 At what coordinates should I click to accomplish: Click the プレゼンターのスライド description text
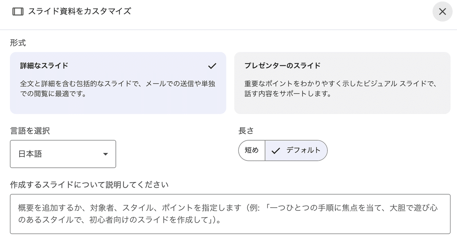coord(340,88)
